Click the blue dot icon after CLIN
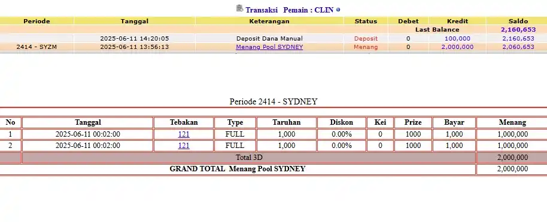547x222 pixels. (338, 10)
